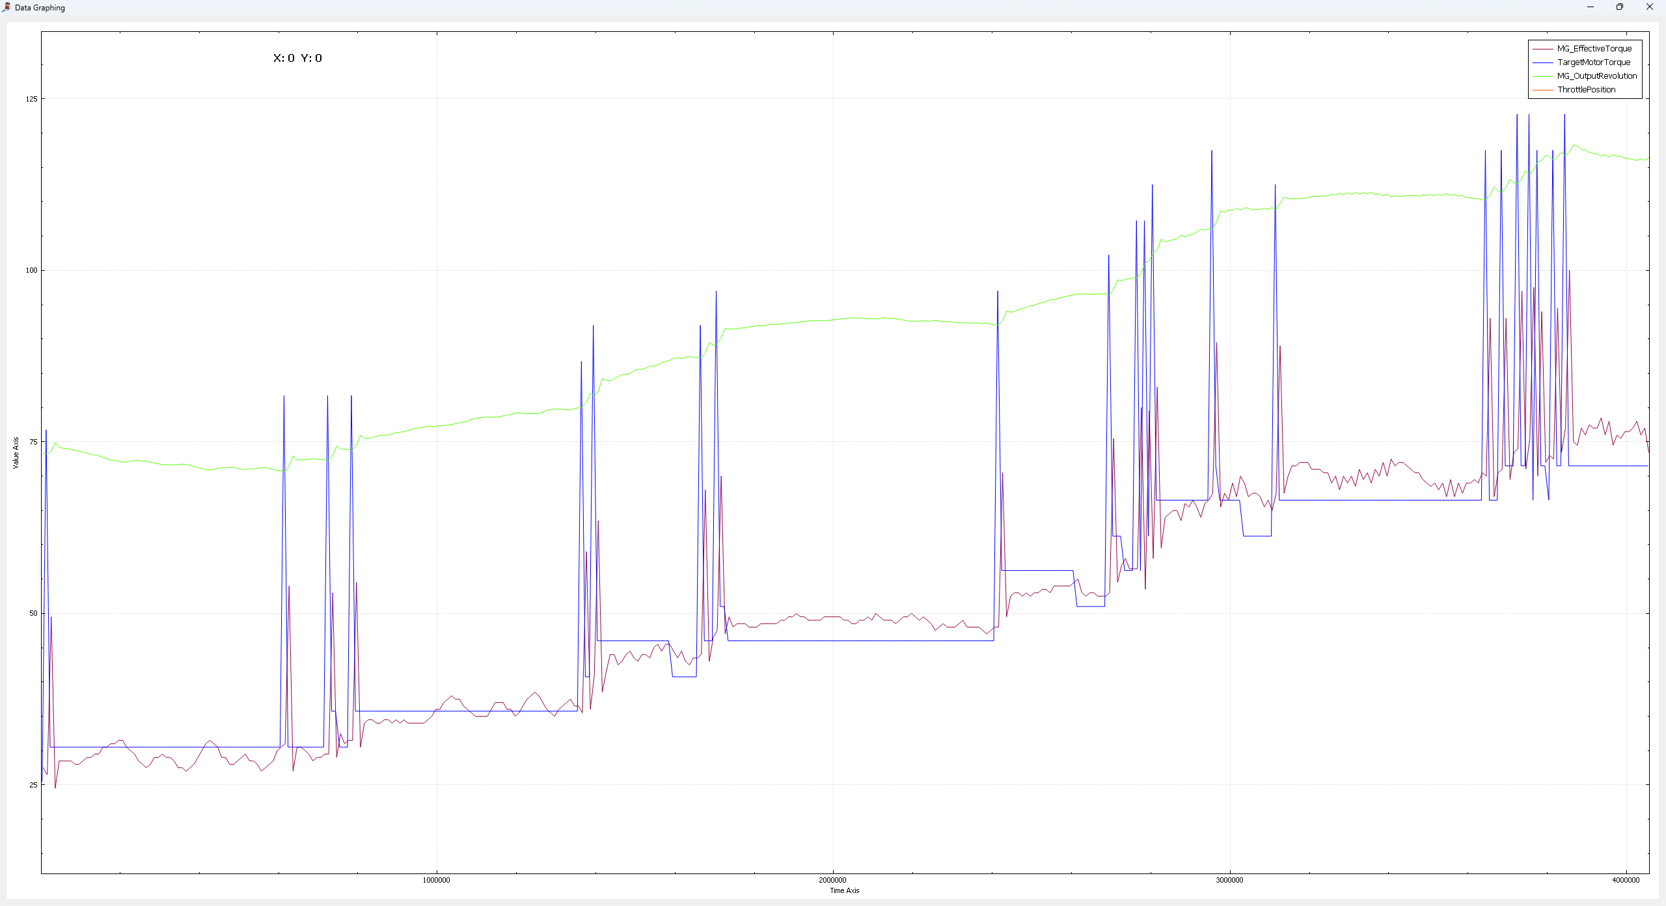
Task: Toggle the MG_EffectiveTorque series in legend
Action: pyautogui.click(x=1594, y=49)
